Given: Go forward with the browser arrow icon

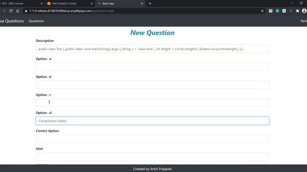Looking at the screenshot, I should point(4,11).
